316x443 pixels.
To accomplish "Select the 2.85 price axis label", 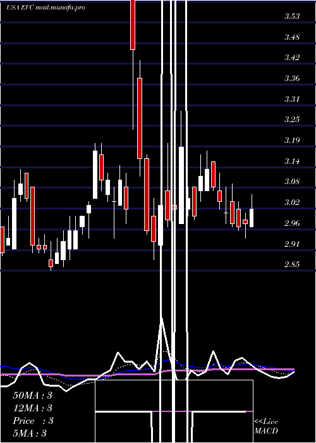I will (292, 265).
